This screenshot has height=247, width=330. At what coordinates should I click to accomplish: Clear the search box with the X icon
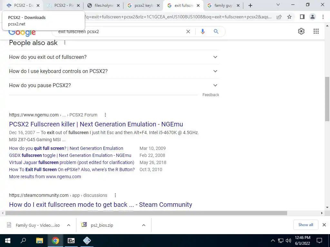tap(188, 32)
